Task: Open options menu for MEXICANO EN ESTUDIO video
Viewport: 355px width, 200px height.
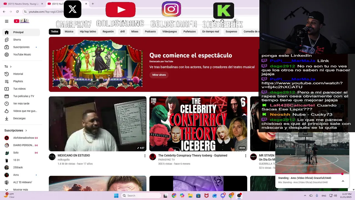Action: click(144, 156)
